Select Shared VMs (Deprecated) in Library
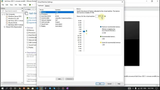160x90 pixels. point(14,27)
